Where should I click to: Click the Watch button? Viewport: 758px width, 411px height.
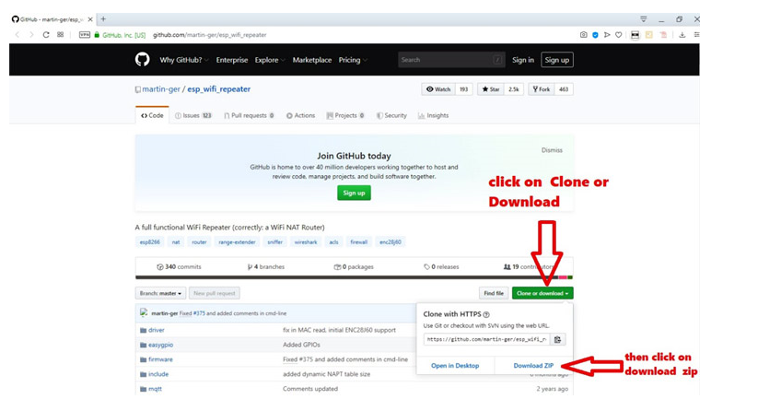point(438,89)
